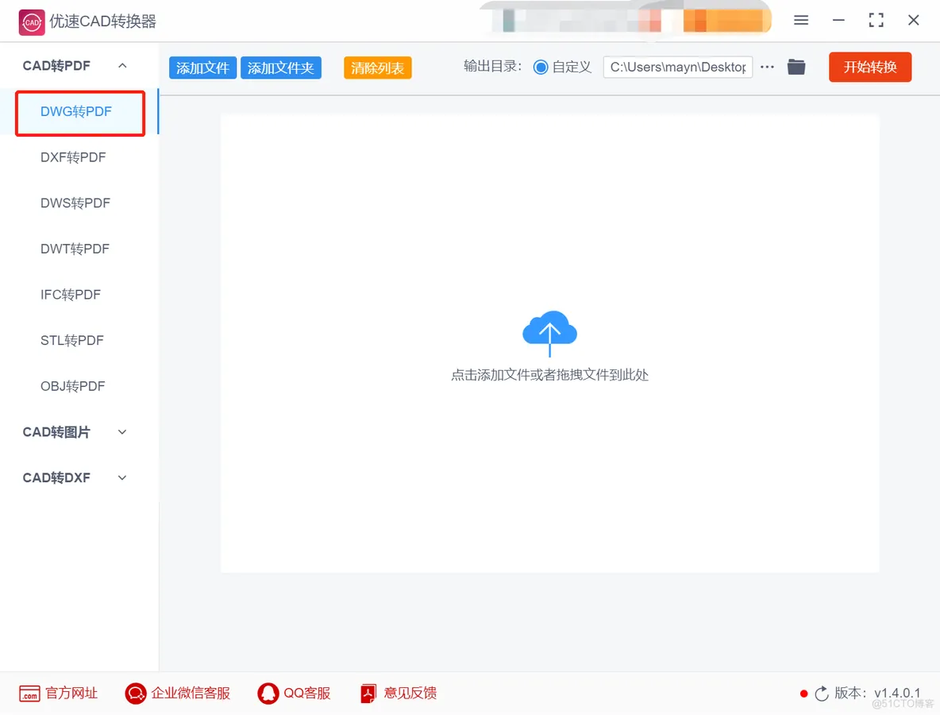Open the hamburger menu in title bar
Screen dimensions: 940x715
[801, 21]
